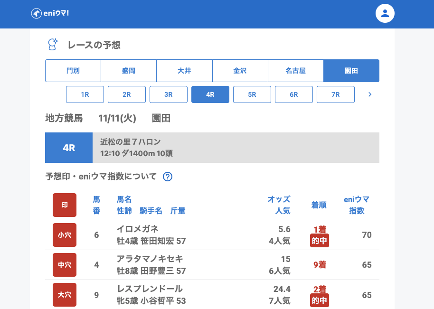Select race 1R button
Image resolution: width=434 pixels, height=309 pixels.
85,94
